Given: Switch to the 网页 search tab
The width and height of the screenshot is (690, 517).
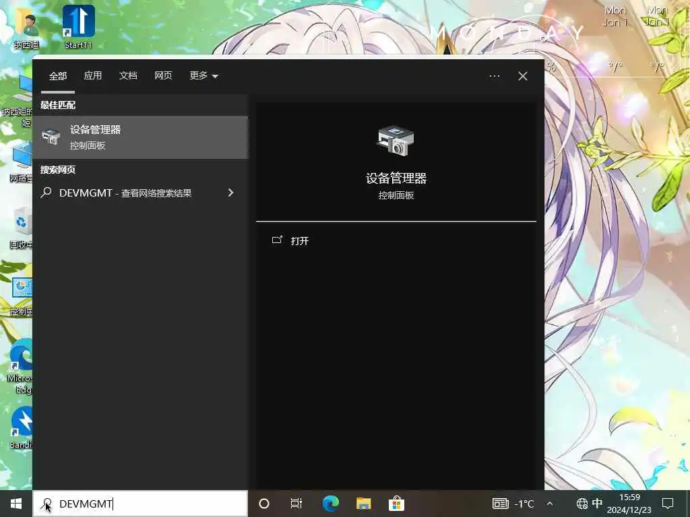Looking at the screenshot, I should coord(163,75).
